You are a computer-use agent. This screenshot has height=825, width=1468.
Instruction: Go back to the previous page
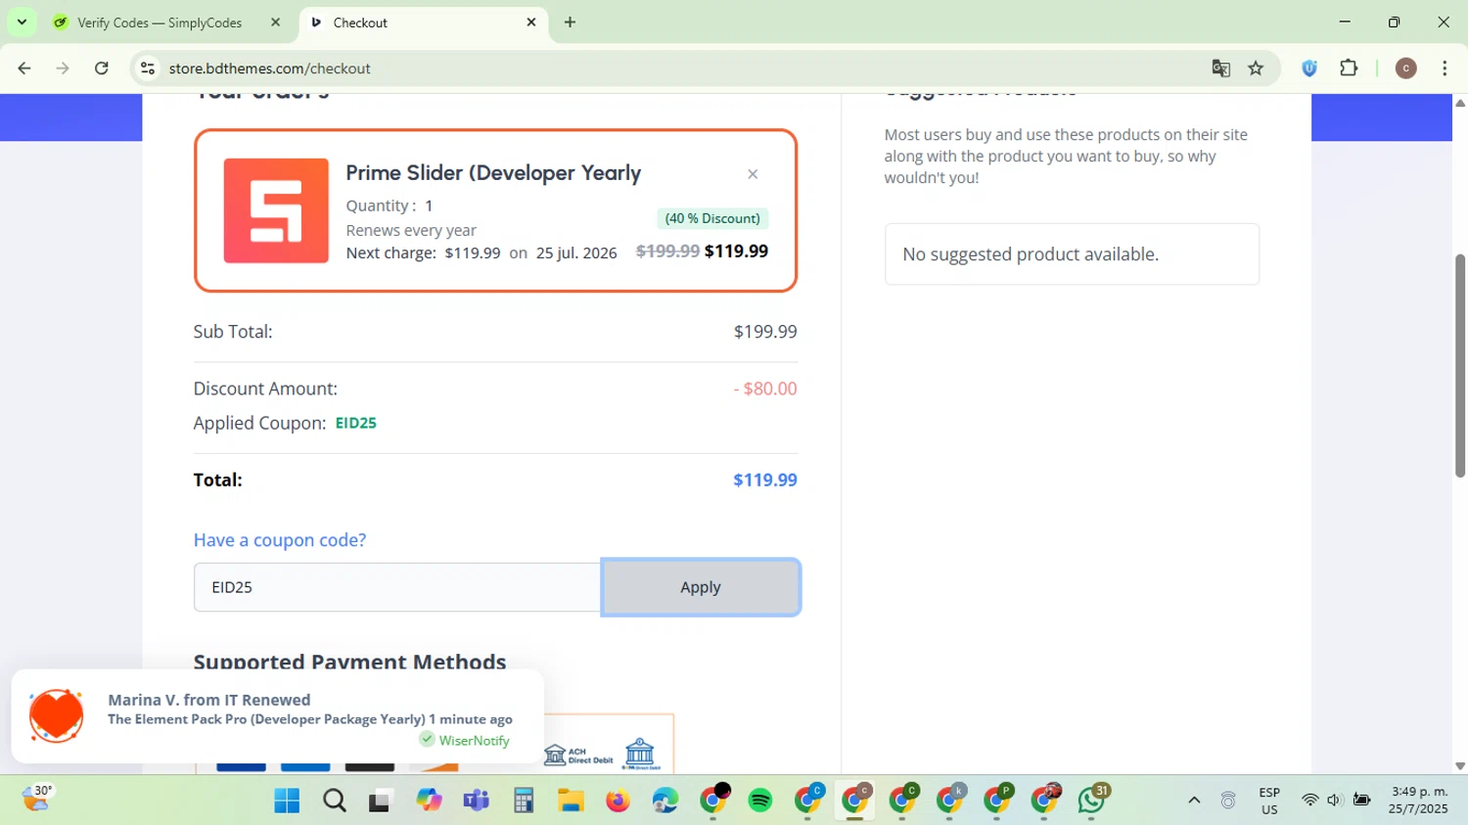pos(24,69)
